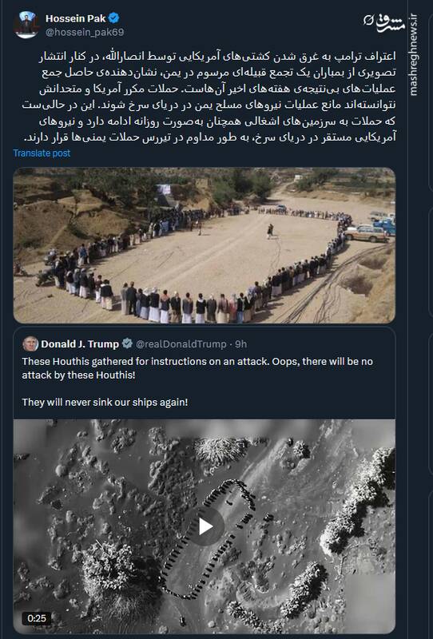Click the Mashregh logo watermark
The height and width of the screenshot is (639, 433).
pyautogui.click(x=384, y=22)
